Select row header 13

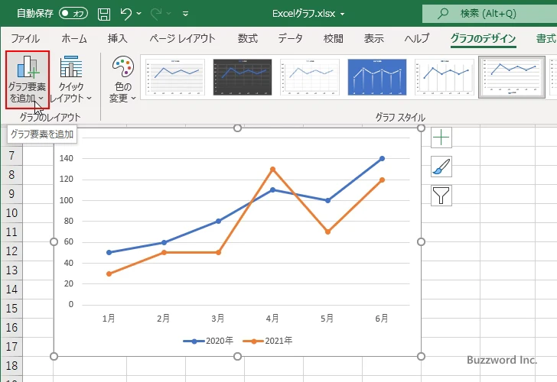click(x=11, y=270)
